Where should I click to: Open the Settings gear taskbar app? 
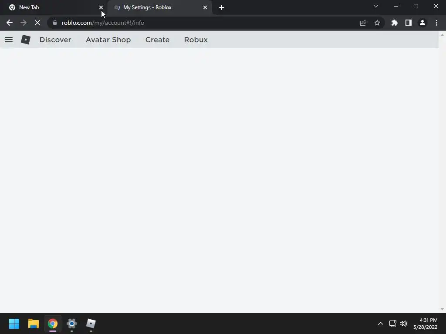[72, 324]
